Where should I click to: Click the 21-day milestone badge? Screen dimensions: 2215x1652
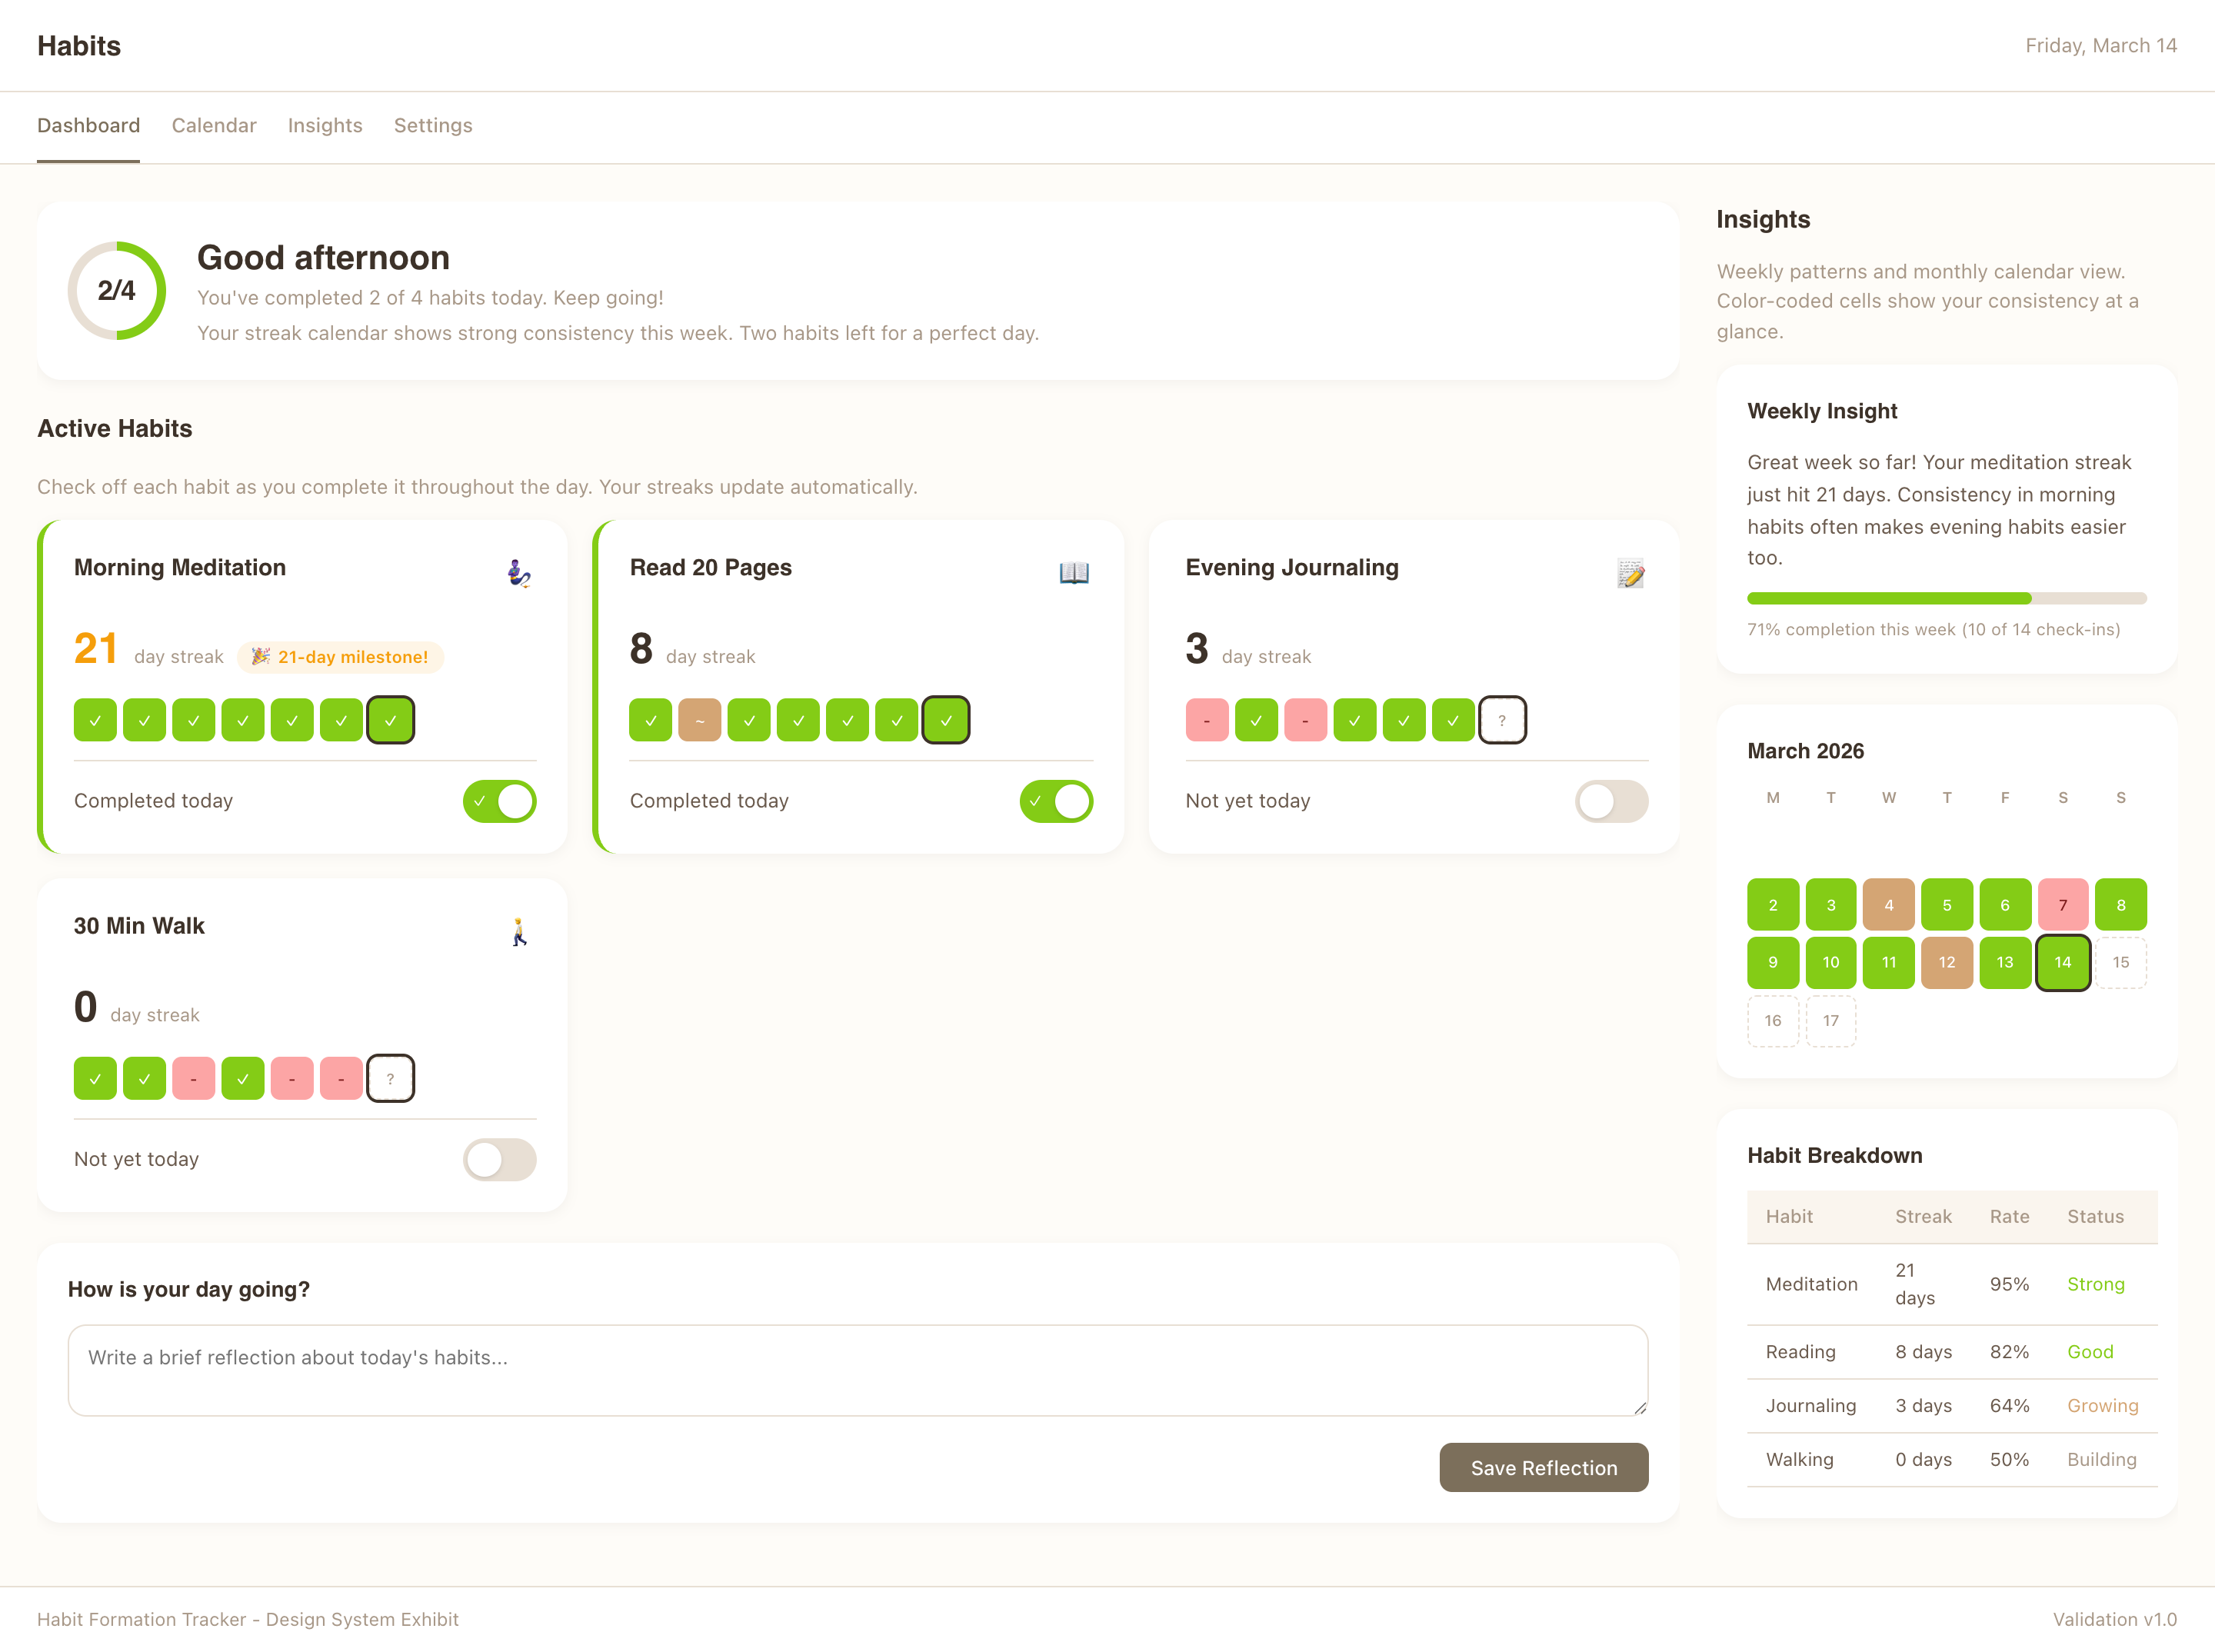click(x=340, y=657)
